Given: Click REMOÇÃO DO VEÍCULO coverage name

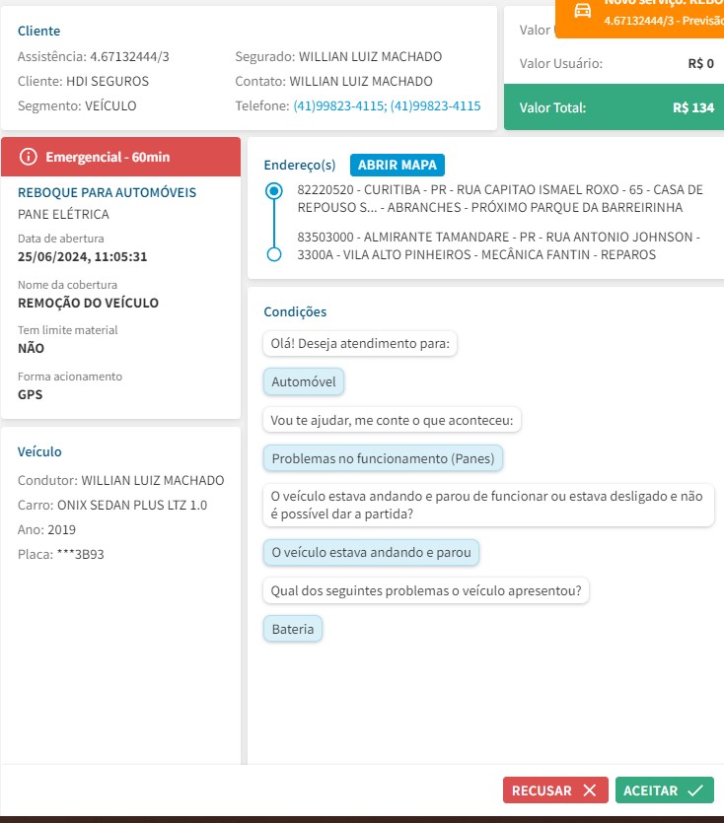Looking at the screenshot, I should [88, 303].
